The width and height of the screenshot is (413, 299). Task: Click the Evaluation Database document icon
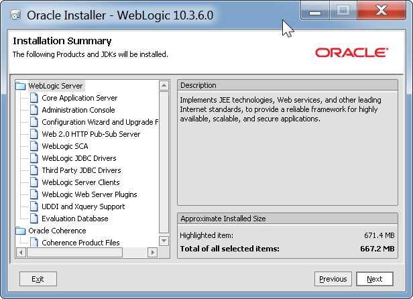(x=34, y=219)
